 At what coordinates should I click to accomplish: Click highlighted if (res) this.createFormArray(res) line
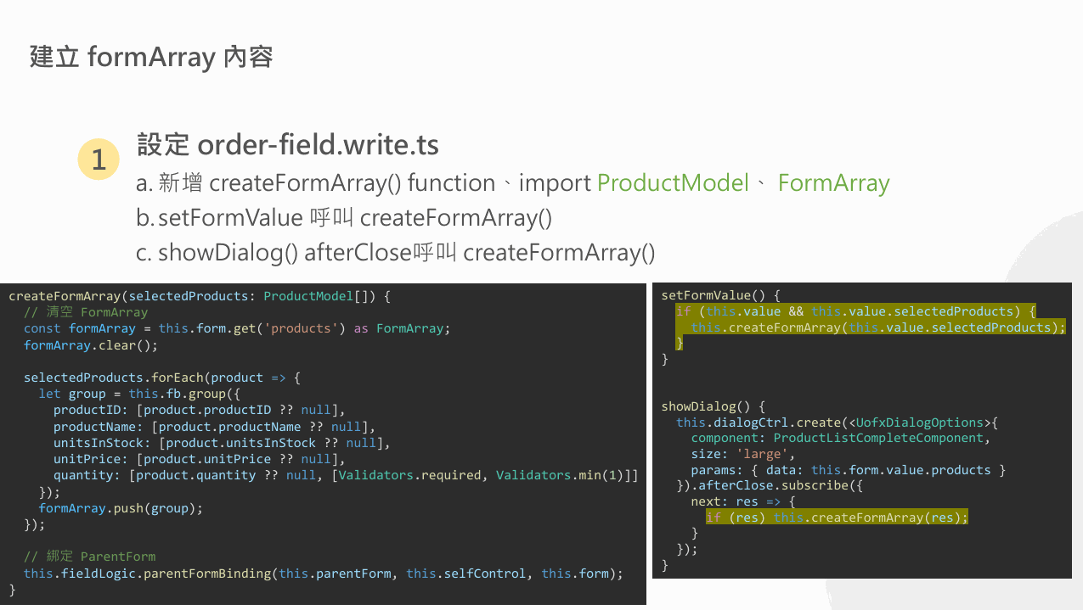pyautogui.click(x=837, y=518)
